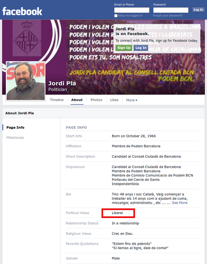Expand the Bio with See More
The image size is (207, 264).
(x=180, y=203)
